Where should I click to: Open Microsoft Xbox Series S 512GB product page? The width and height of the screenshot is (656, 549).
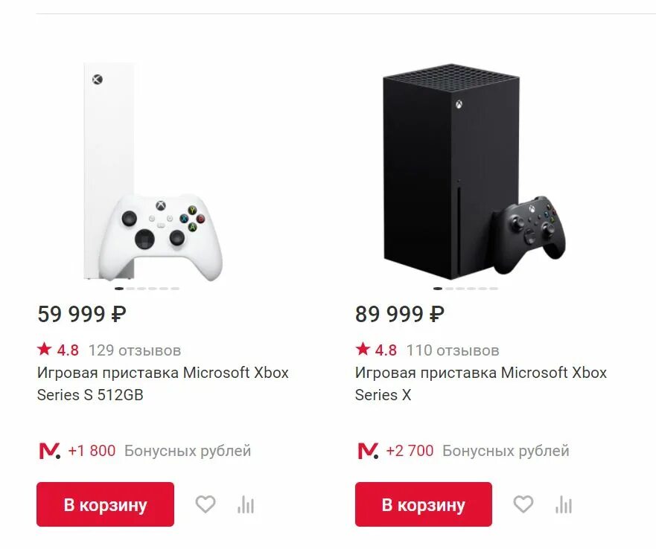(162, 383)
